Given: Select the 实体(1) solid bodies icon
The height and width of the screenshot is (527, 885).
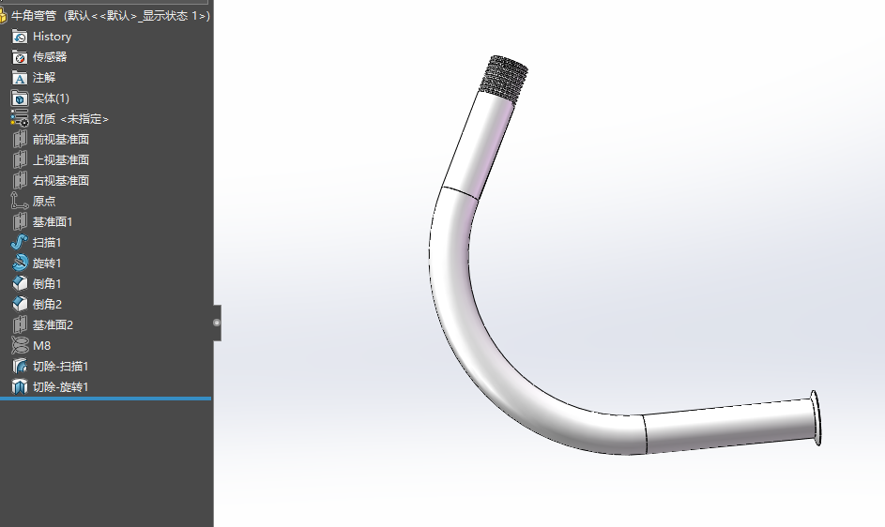Looking at the screenshot, I should [20, 98].
